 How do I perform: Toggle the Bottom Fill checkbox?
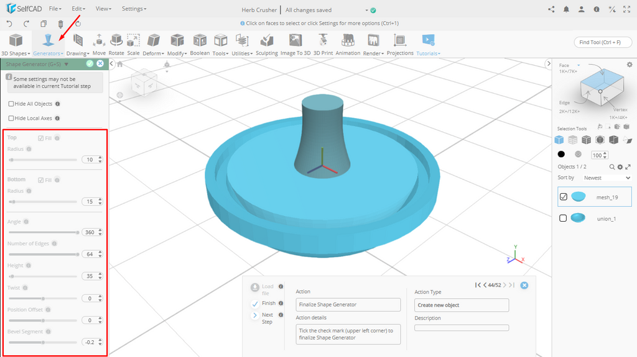pos(40,180)
